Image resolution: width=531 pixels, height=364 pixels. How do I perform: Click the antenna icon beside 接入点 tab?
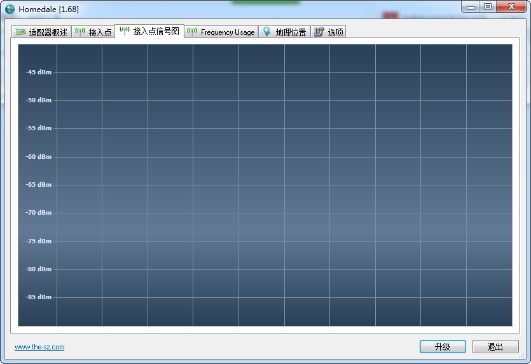click(80, 32)
